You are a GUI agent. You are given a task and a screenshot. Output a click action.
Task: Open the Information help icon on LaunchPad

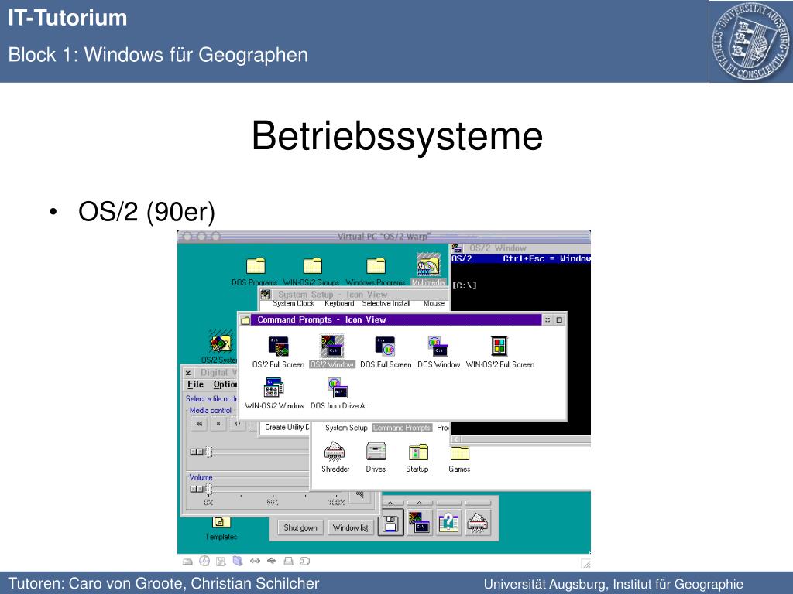click(x=448, y=524)
